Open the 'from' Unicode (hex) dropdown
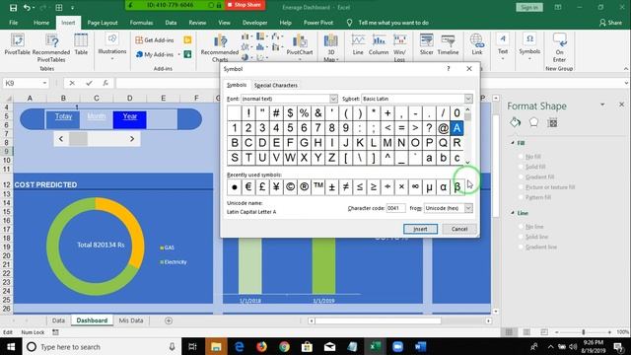631x355 pixels. 468,208
